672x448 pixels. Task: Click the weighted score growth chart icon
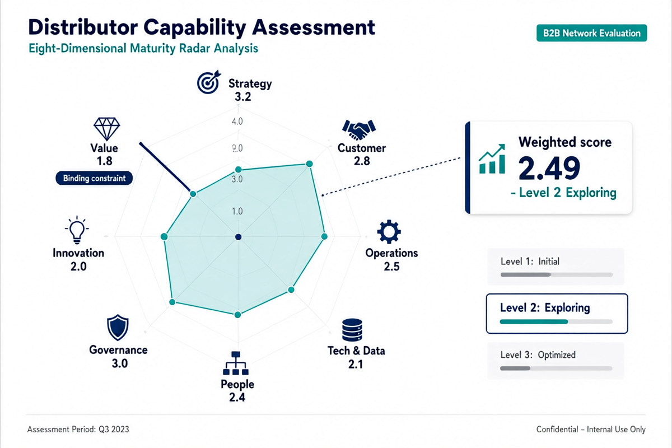[x=492, y=159]
